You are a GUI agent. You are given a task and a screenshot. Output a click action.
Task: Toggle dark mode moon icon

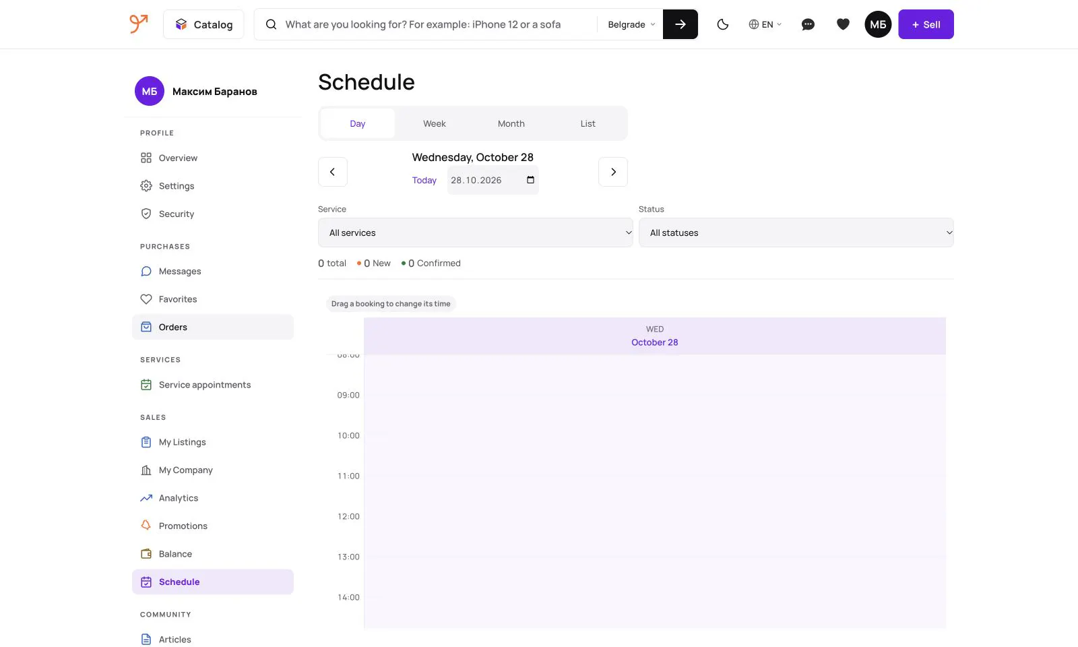[723, 24]
